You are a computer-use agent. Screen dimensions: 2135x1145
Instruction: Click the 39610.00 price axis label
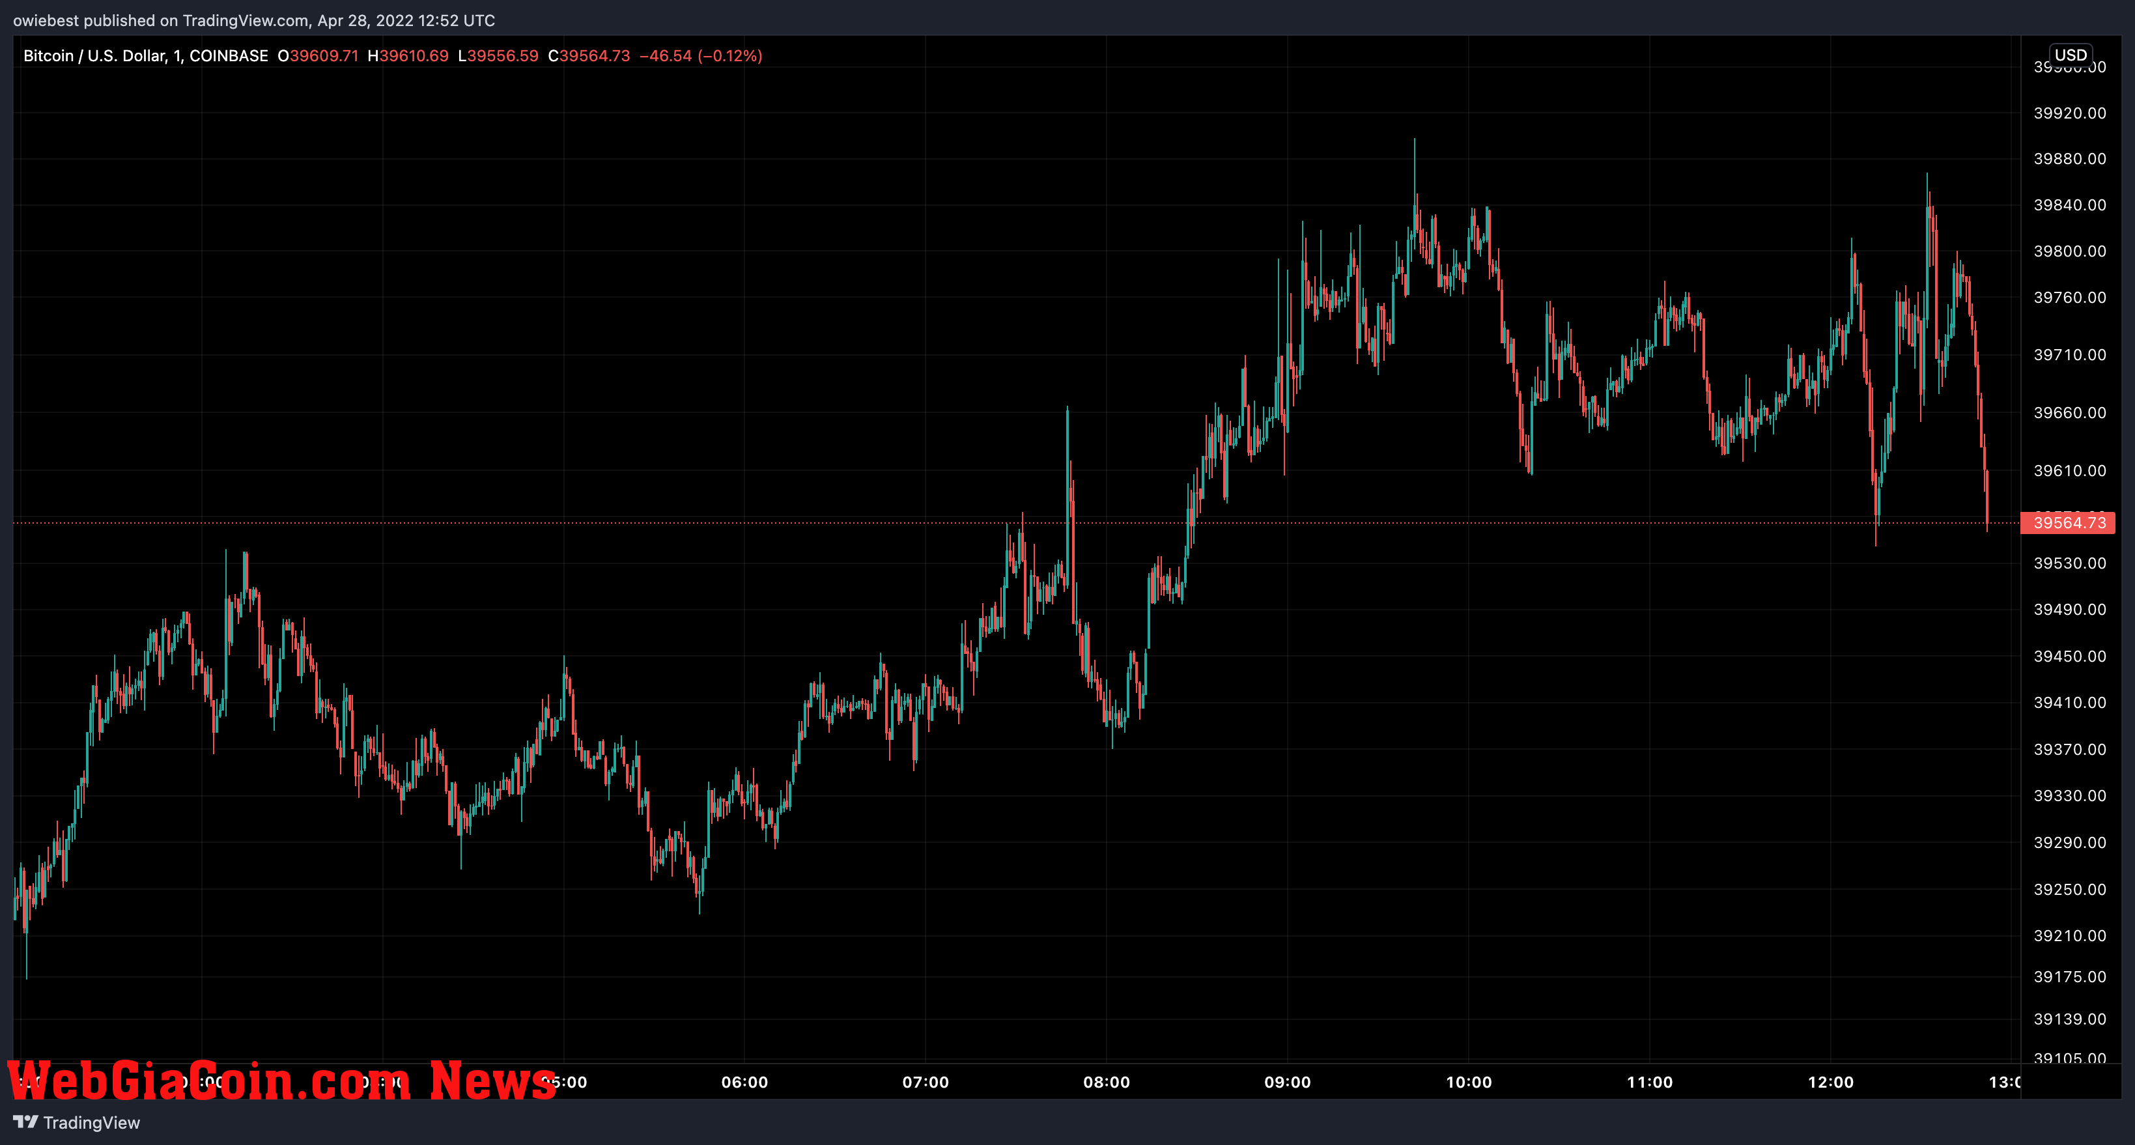coord(2069,471)
